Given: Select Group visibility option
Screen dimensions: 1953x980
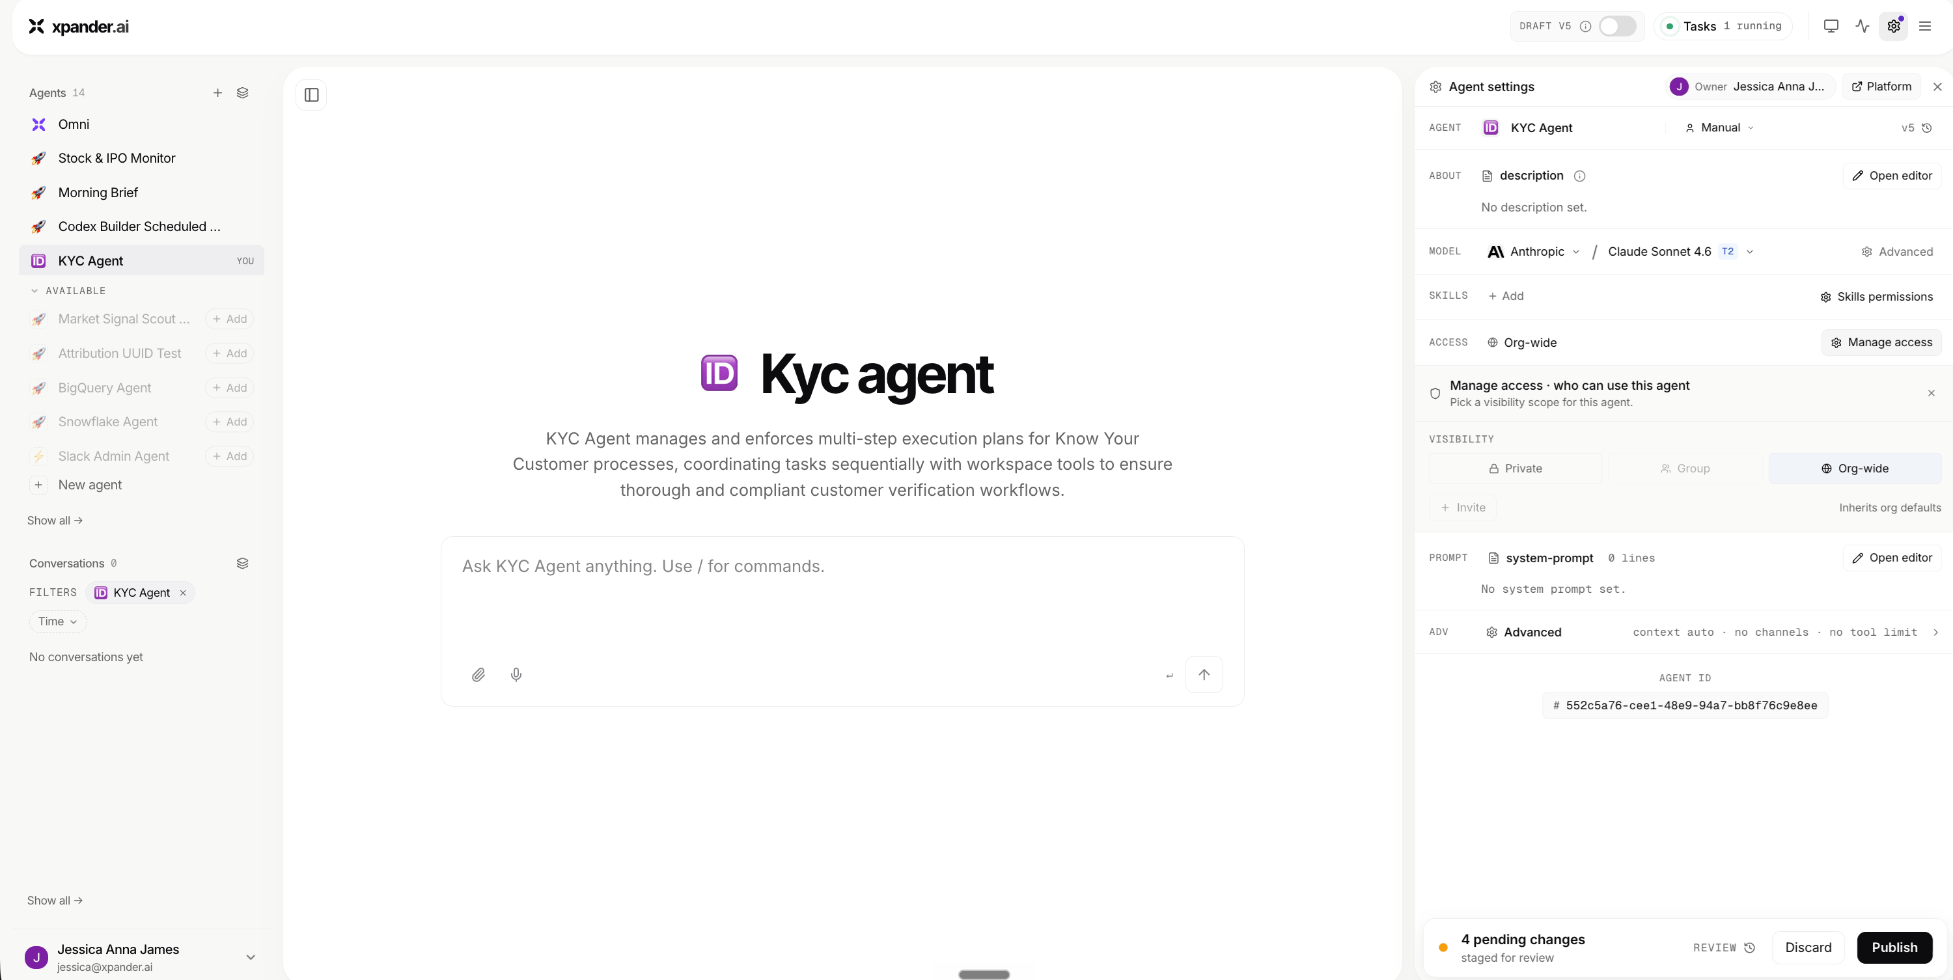Looking at the screenshot, I should click(1685, 469).
